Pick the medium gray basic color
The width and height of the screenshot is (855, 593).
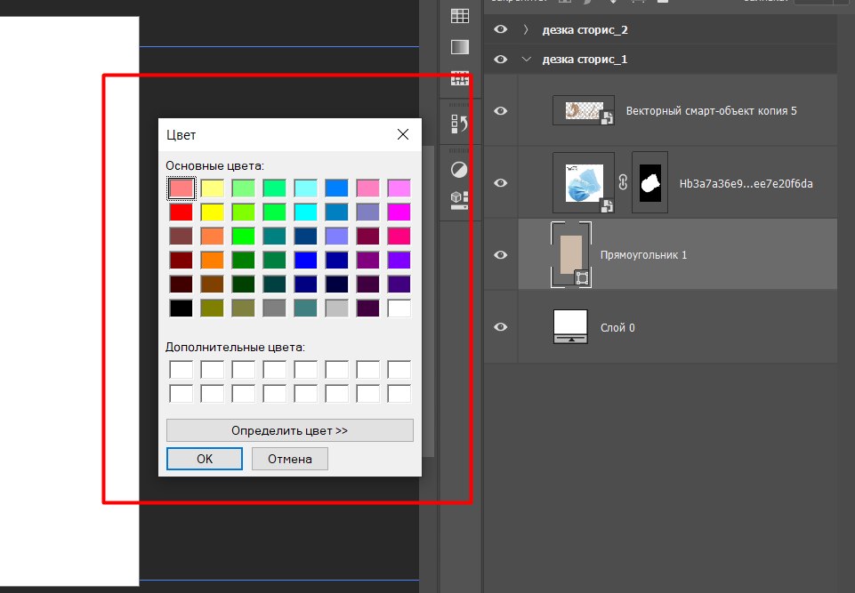274,308
